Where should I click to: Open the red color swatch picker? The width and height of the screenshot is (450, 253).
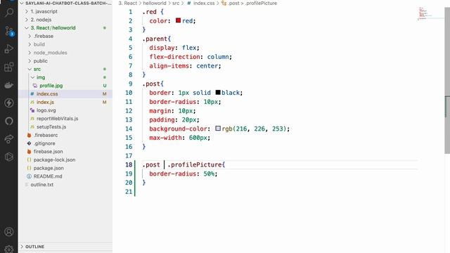click(x=178, y=20)
